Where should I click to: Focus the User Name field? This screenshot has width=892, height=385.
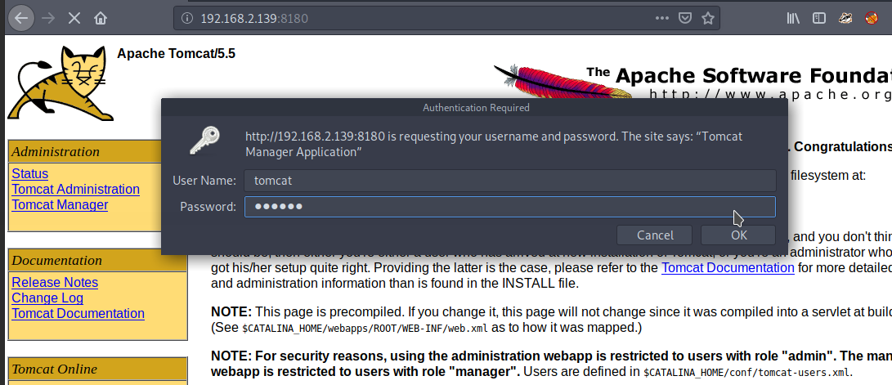(x=509, y=181)
